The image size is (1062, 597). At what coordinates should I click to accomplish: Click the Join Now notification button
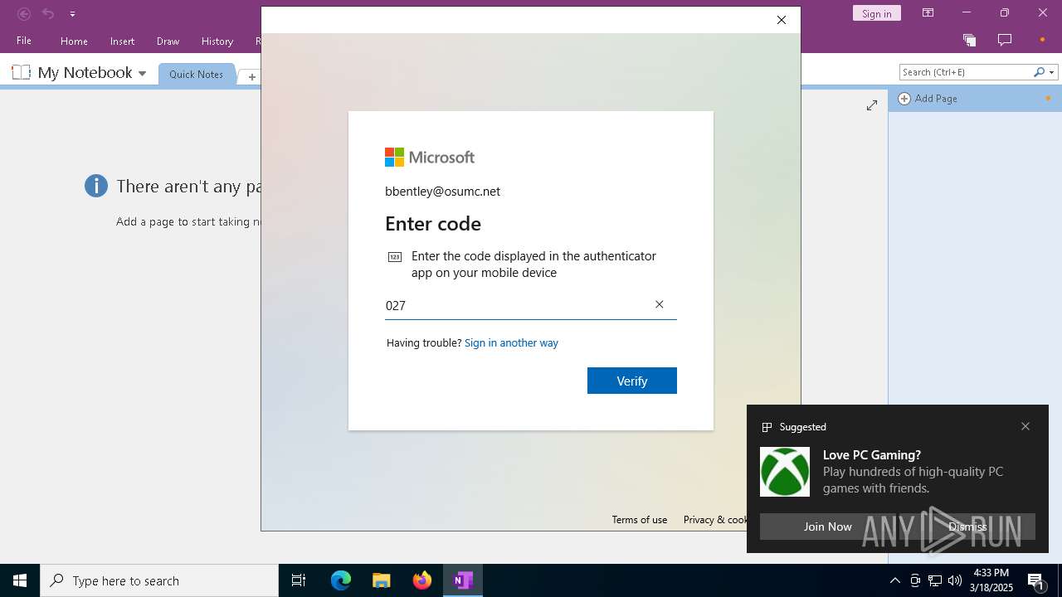point(827,527)
